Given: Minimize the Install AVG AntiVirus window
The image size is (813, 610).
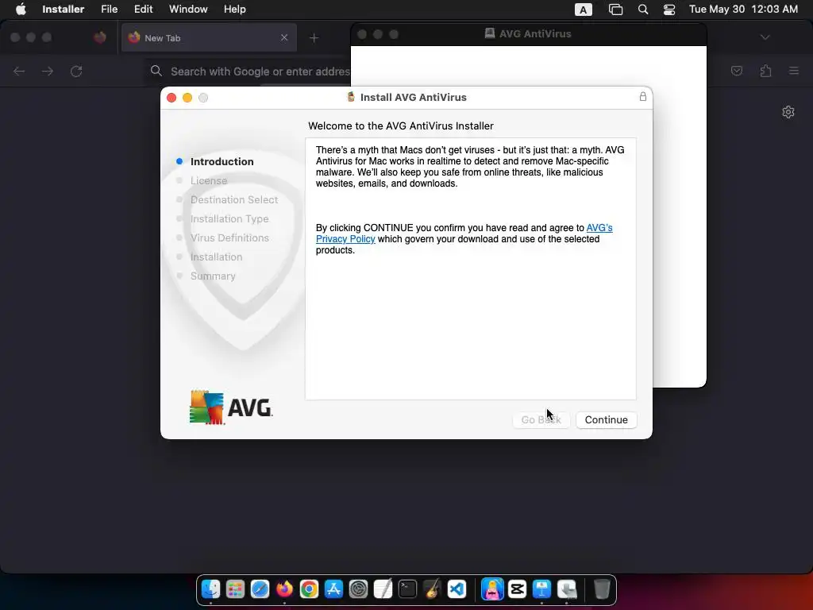Looking at the screenshot, I should [187, 98].
